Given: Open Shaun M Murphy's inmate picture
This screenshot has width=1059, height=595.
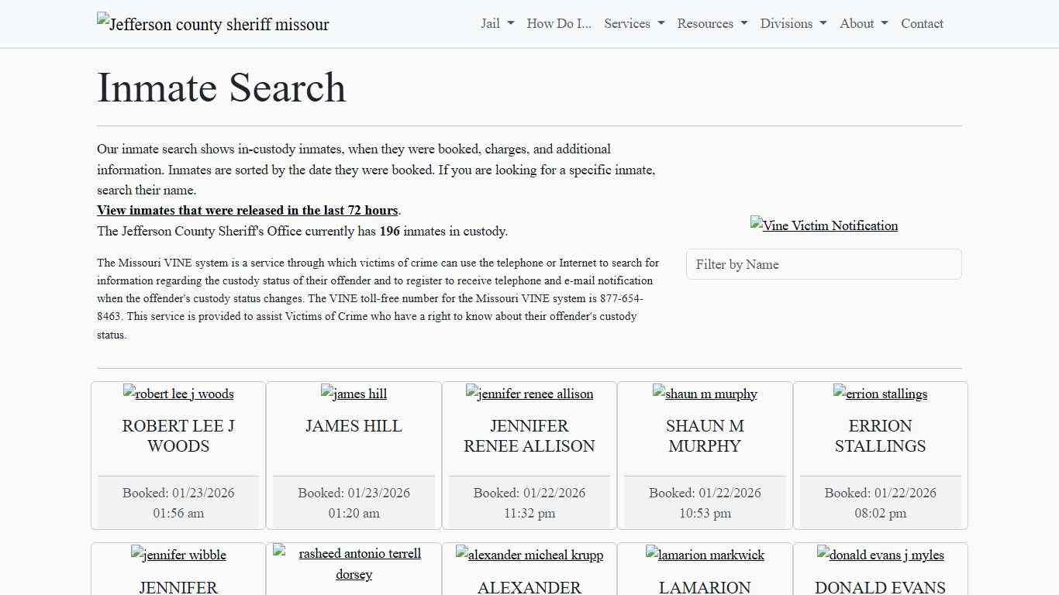Looking at the screenshot, I should (x=705, y=394).
